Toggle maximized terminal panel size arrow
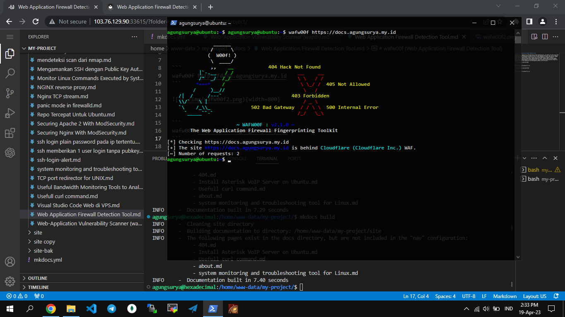Viewport: 565px width, 317px height. tap(545, 158)
